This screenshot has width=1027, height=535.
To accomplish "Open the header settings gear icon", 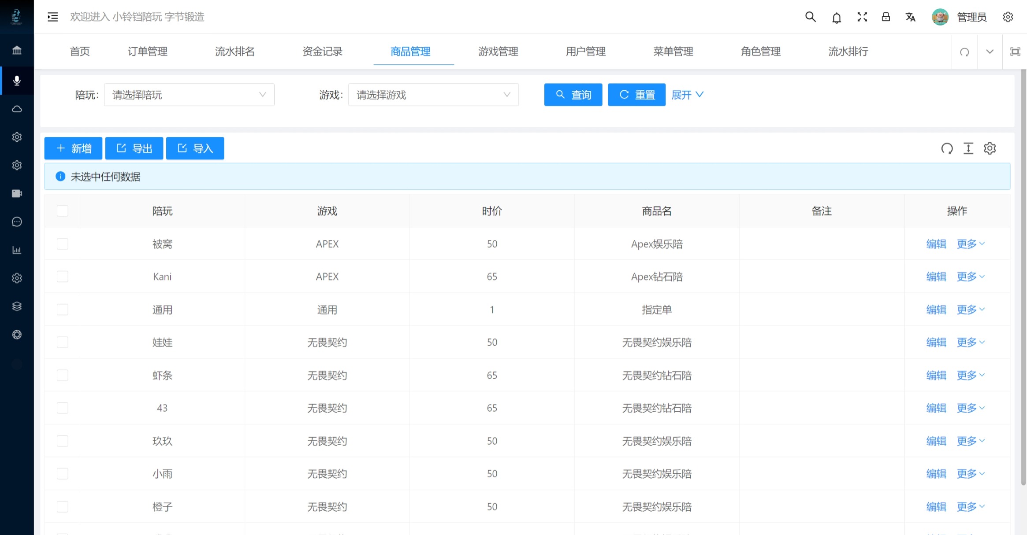I will [1008, 17].
